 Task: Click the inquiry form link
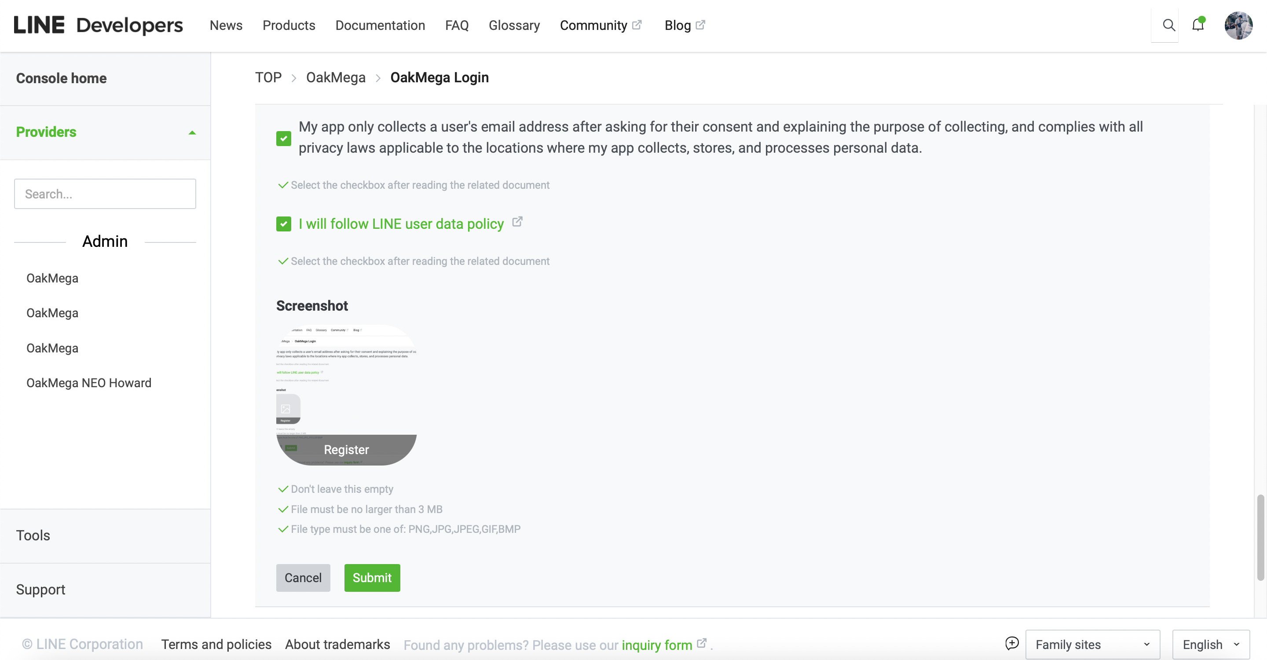tap(656, 645)
